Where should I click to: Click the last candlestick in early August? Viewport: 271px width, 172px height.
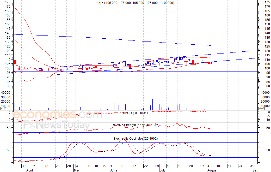pos(211,63)
